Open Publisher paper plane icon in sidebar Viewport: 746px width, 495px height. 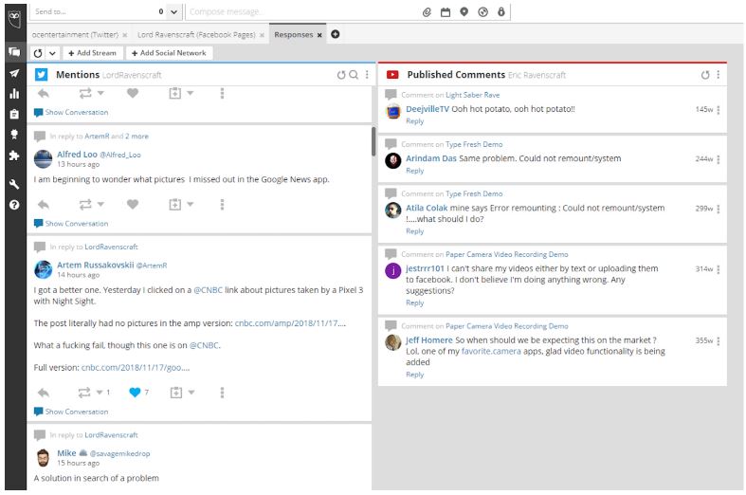(x=15, y=73)
